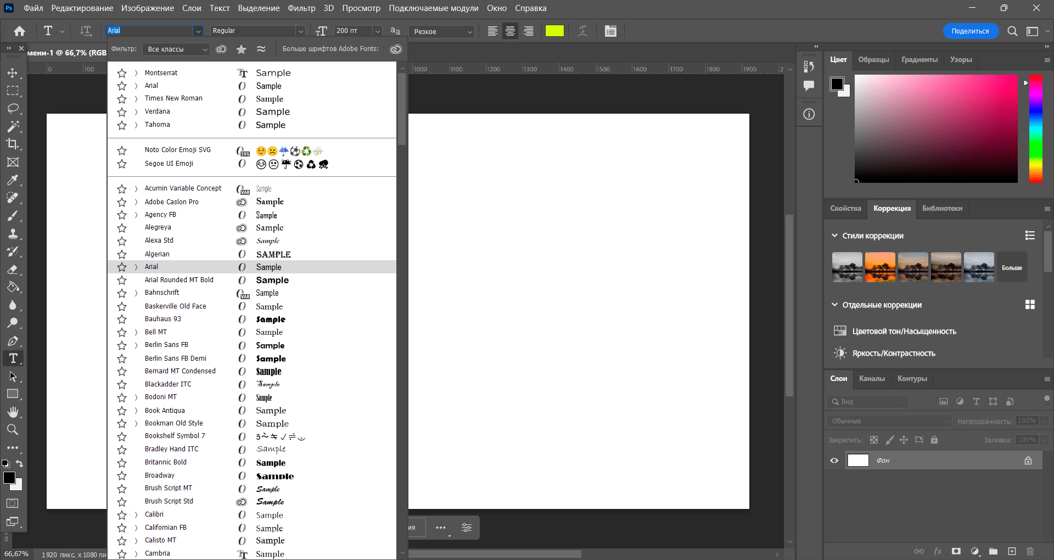
Task: Open the Слои menu
Action: 192,8
